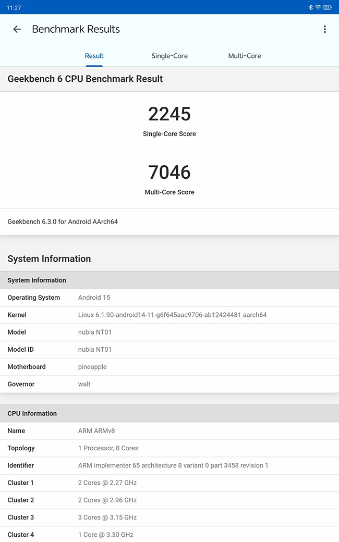Select the Result tab
Screen dimensions: 339x542
(94, 56)
